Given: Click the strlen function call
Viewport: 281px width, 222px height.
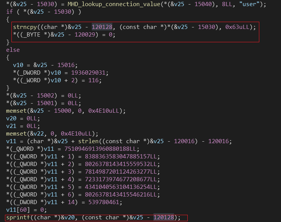Looking at the screenshot, I should [88, 141].
